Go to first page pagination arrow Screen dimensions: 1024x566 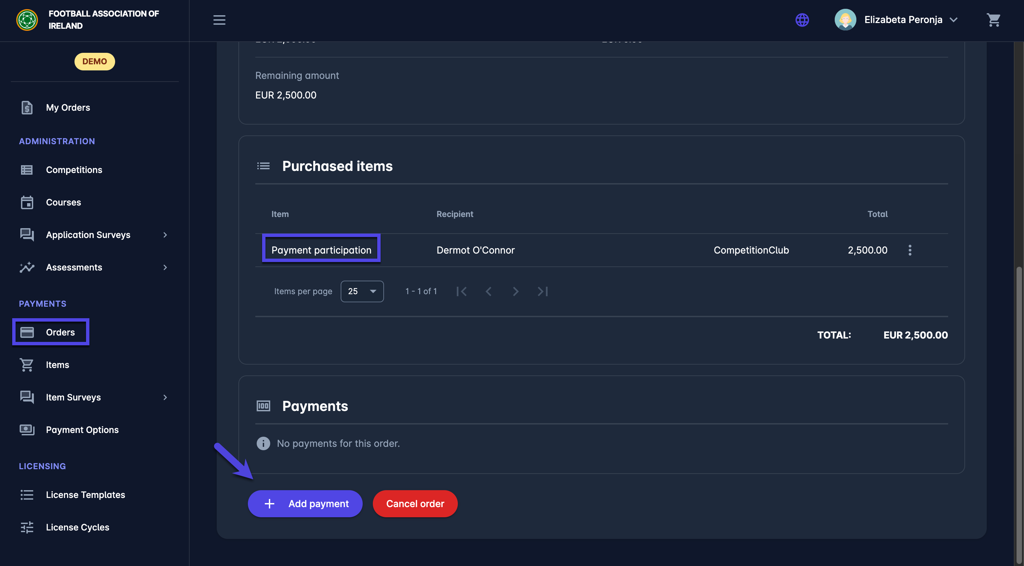pos(462,291)
